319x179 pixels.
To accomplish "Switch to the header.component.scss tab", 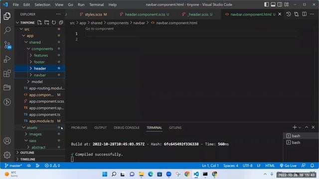I will coord(145,14).
